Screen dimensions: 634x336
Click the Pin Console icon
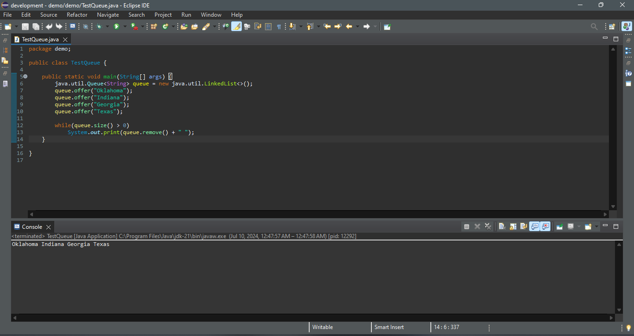tap(560, 226)
